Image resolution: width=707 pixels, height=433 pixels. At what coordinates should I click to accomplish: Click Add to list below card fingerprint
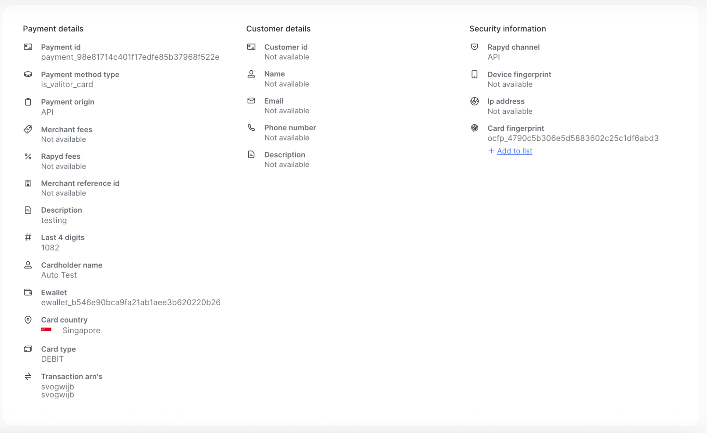click(514, 151)
